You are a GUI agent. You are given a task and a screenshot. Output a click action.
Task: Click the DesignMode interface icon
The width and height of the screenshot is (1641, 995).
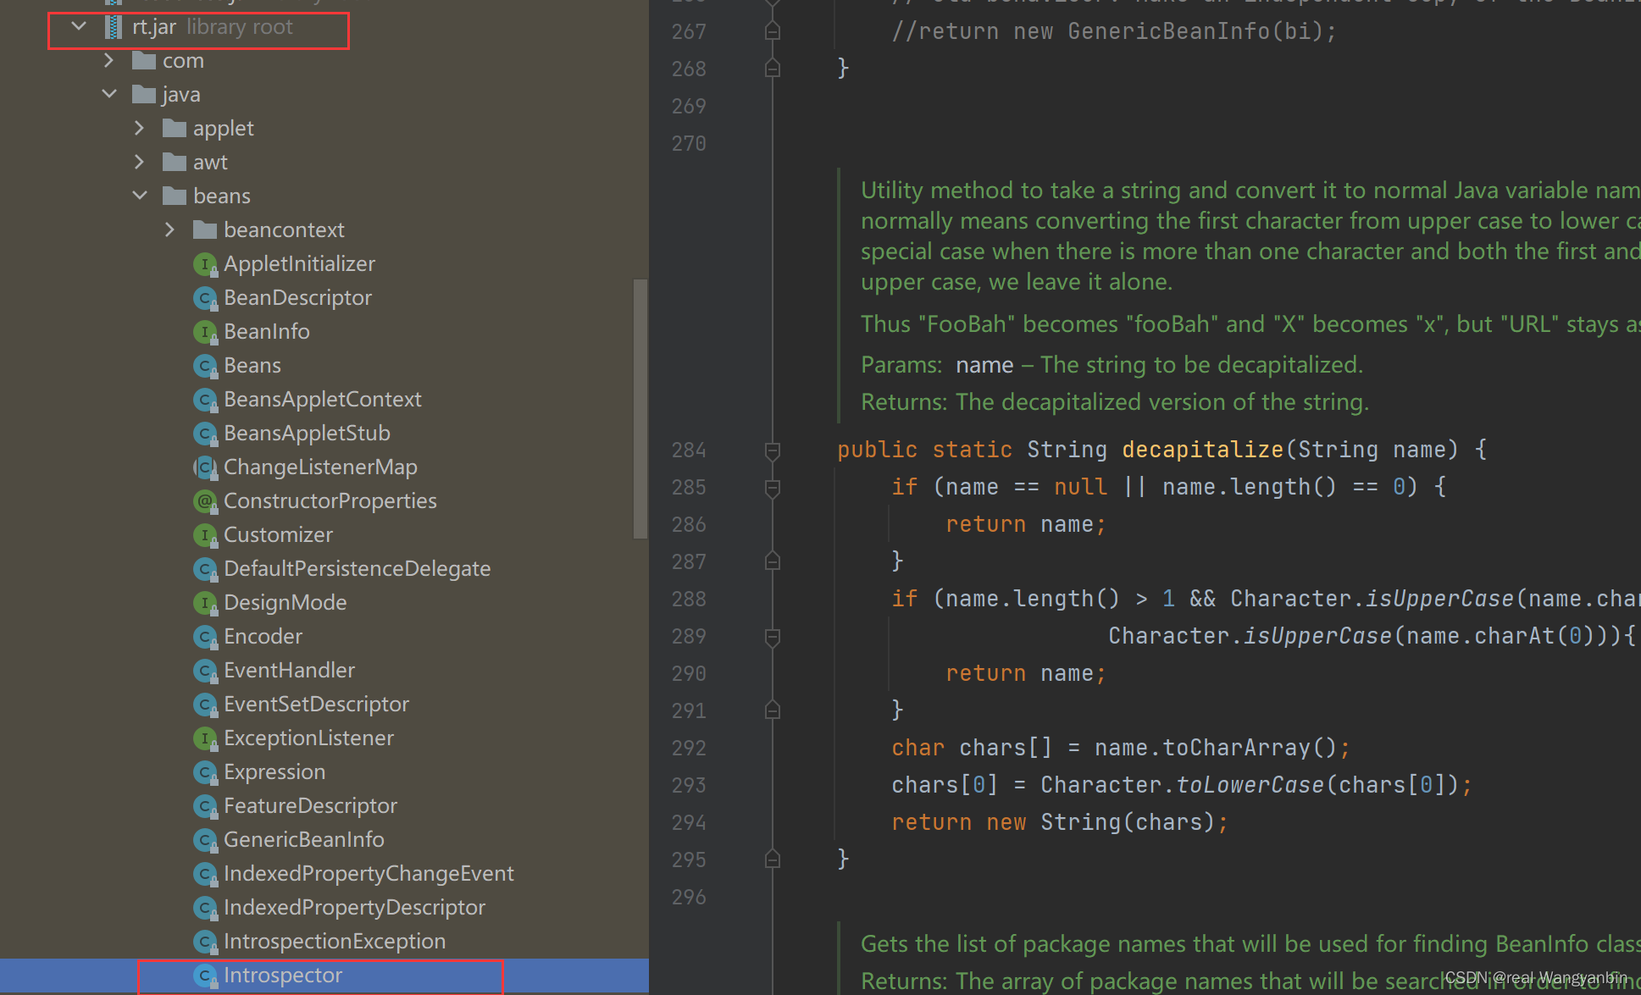(x=205, y=603)
